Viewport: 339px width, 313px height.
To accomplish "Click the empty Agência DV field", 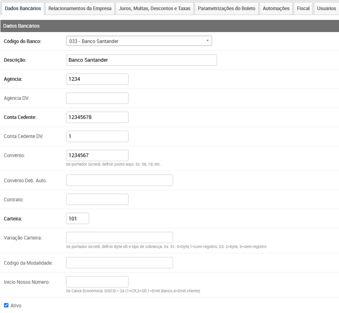I will click(x=97, y=98).
